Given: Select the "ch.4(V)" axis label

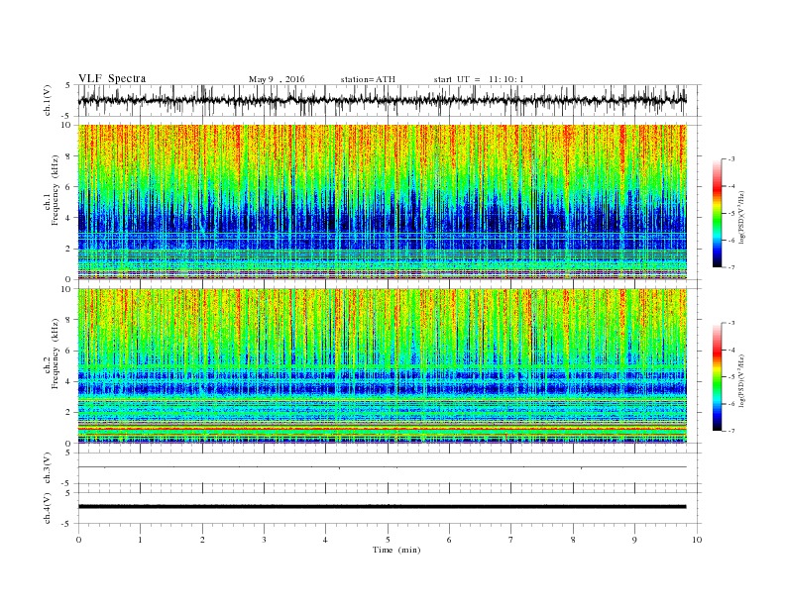Looking at the screenshot, I should pyautogui.click(x=48, y=508).
